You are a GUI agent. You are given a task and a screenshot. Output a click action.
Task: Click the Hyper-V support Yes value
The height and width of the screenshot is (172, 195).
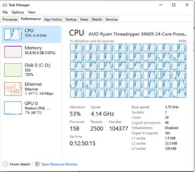point(167,133)
